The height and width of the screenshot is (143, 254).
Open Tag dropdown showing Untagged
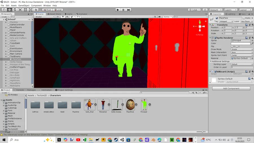coord(226,21)
